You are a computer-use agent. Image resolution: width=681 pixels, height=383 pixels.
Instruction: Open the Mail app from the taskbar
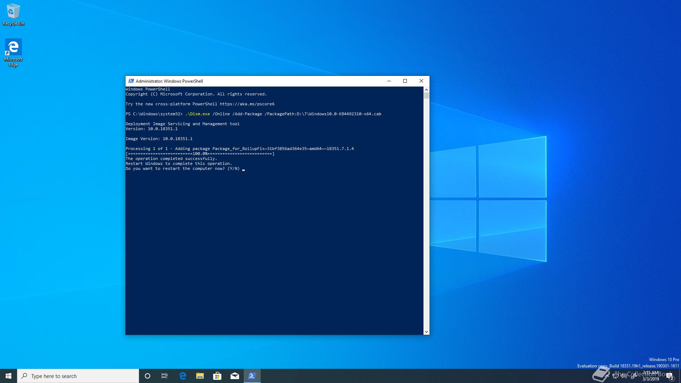tap(234, 376)
